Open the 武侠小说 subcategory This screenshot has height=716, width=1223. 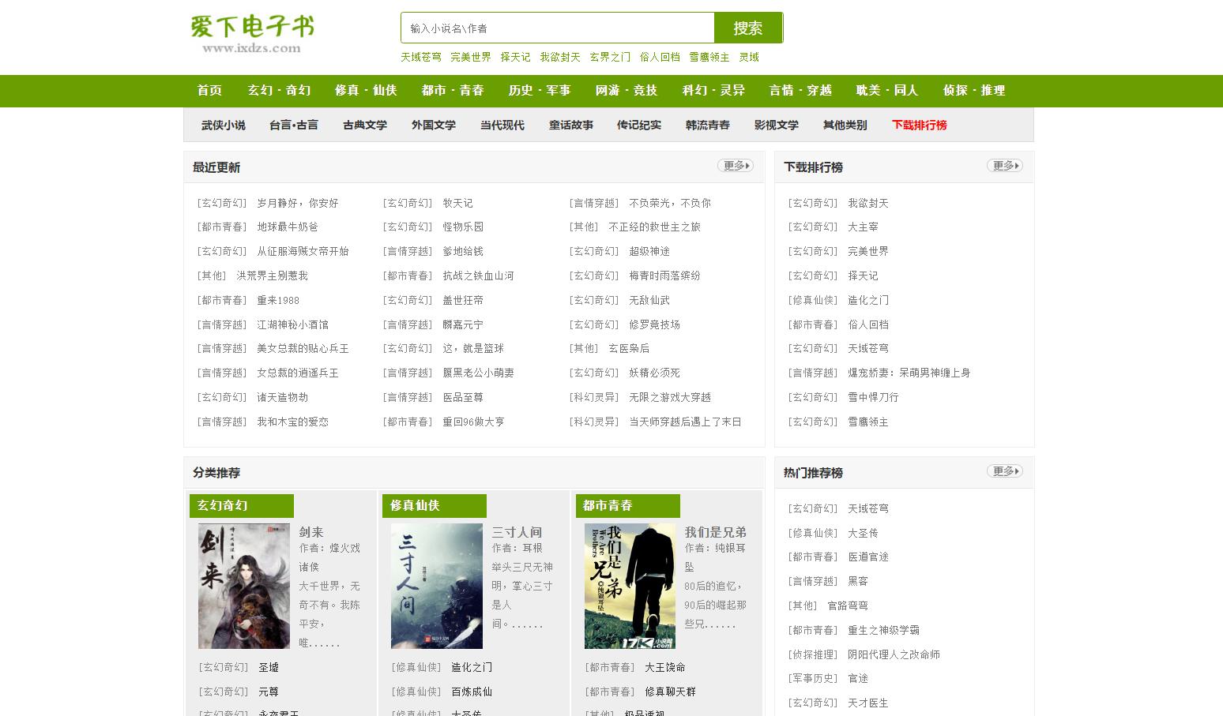pyautogui.click(x=222, y=125)
